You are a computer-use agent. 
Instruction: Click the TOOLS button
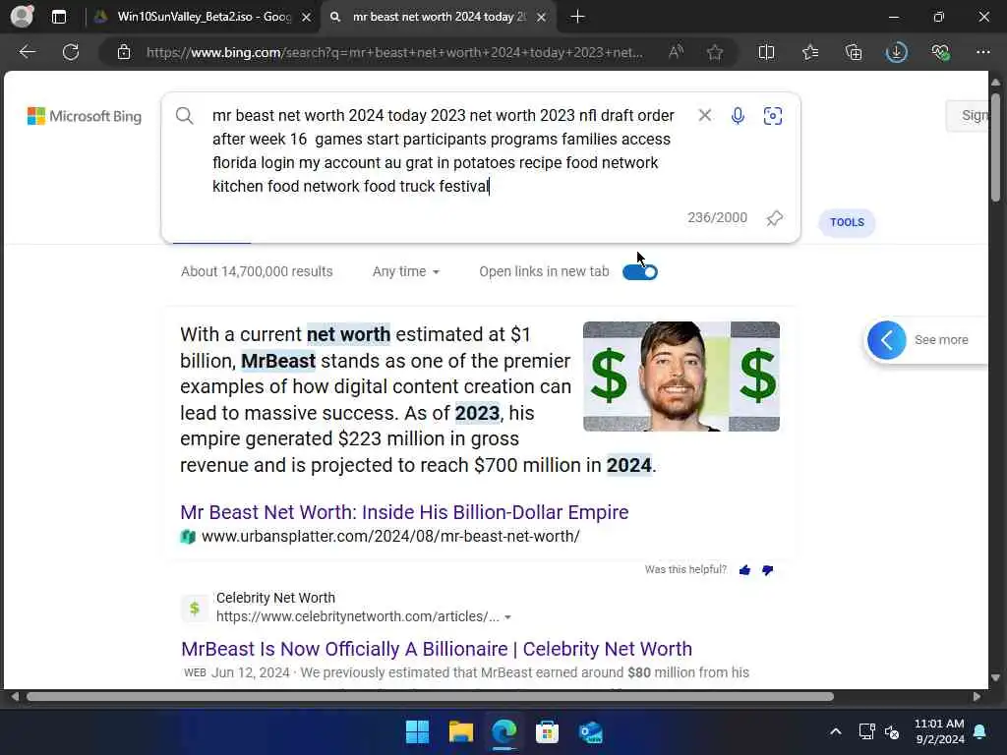click(x=847, y=222)
